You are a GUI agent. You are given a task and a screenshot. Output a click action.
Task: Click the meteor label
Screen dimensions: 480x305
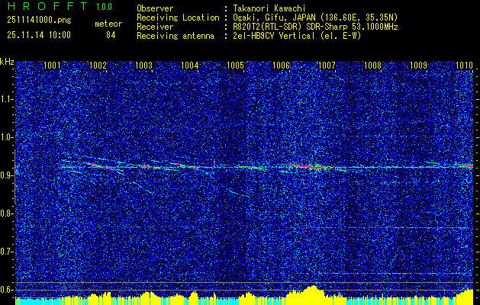[108, 24]
